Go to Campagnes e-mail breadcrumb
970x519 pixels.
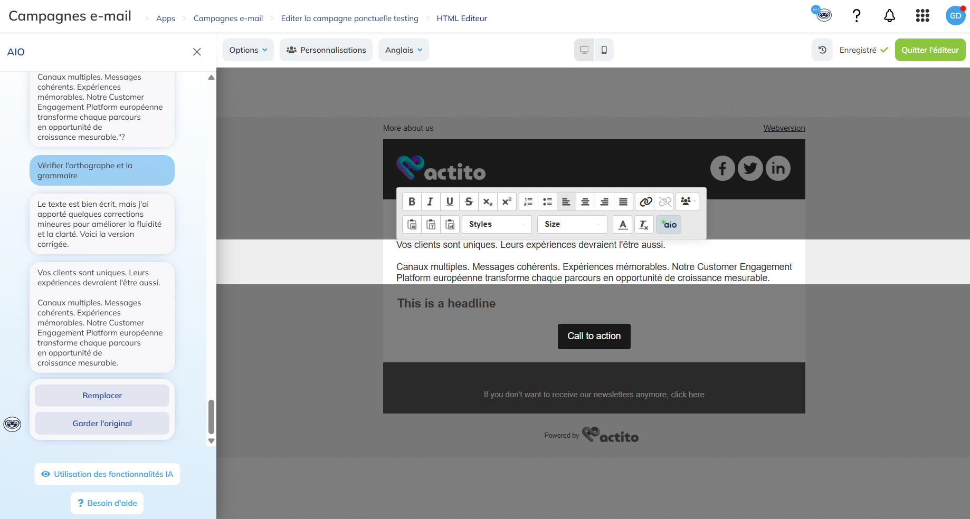coord(228,18)
